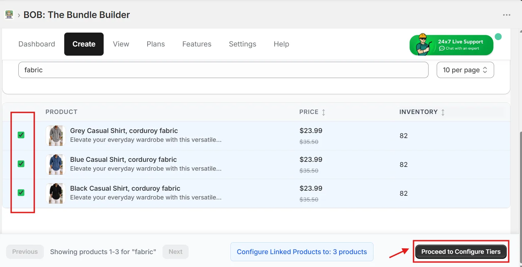Click the Previous pagination button

coord(25,252)
